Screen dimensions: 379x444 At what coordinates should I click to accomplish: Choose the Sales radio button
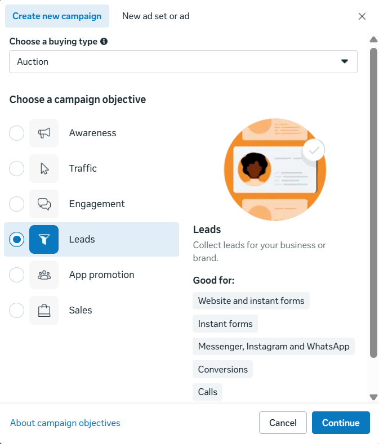[17, 311]
